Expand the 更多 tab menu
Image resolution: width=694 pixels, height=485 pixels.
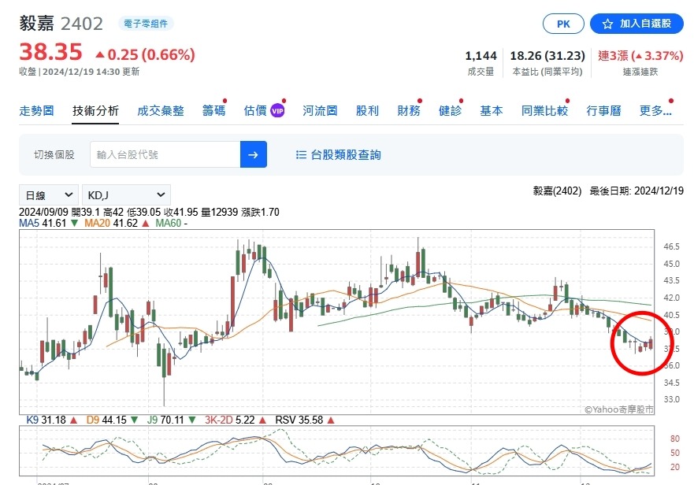pos(655,111)
